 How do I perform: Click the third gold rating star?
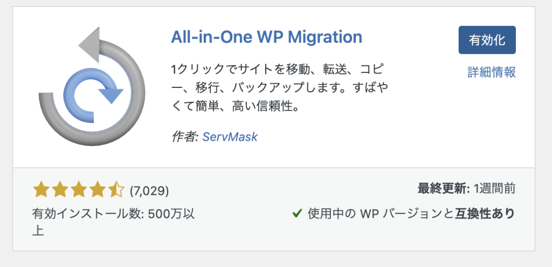(79, 190)
